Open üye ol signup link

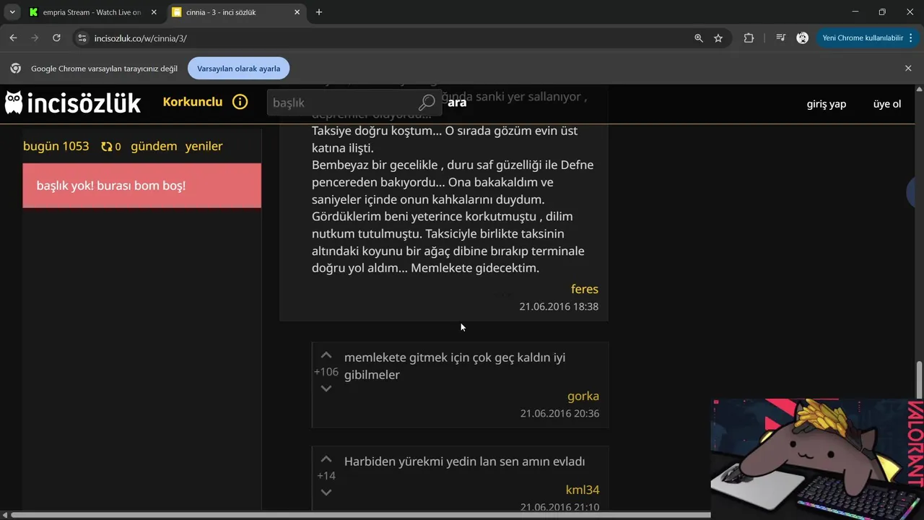click(887, 104)
